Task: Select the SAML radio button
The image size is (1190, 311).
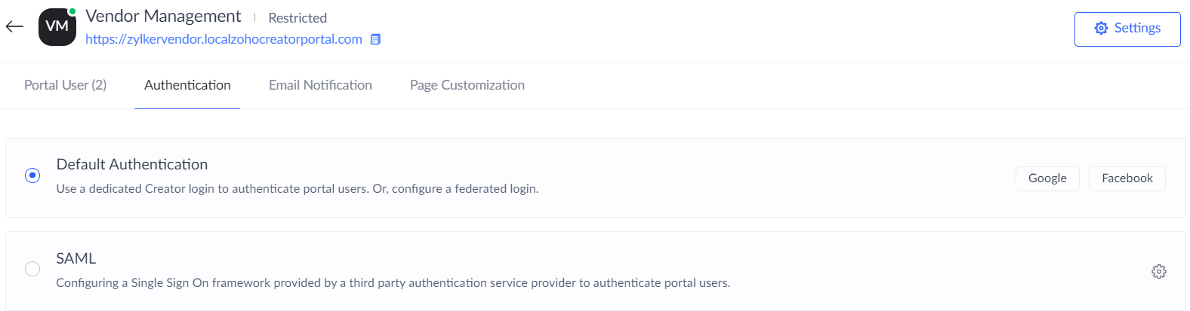Action: (32, 269)
